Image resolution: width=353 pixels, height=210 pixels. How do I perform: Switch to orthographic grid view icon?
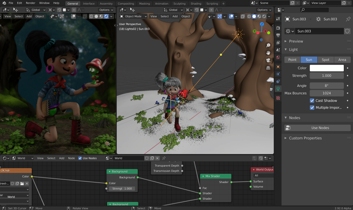click(x=268, y=68)
